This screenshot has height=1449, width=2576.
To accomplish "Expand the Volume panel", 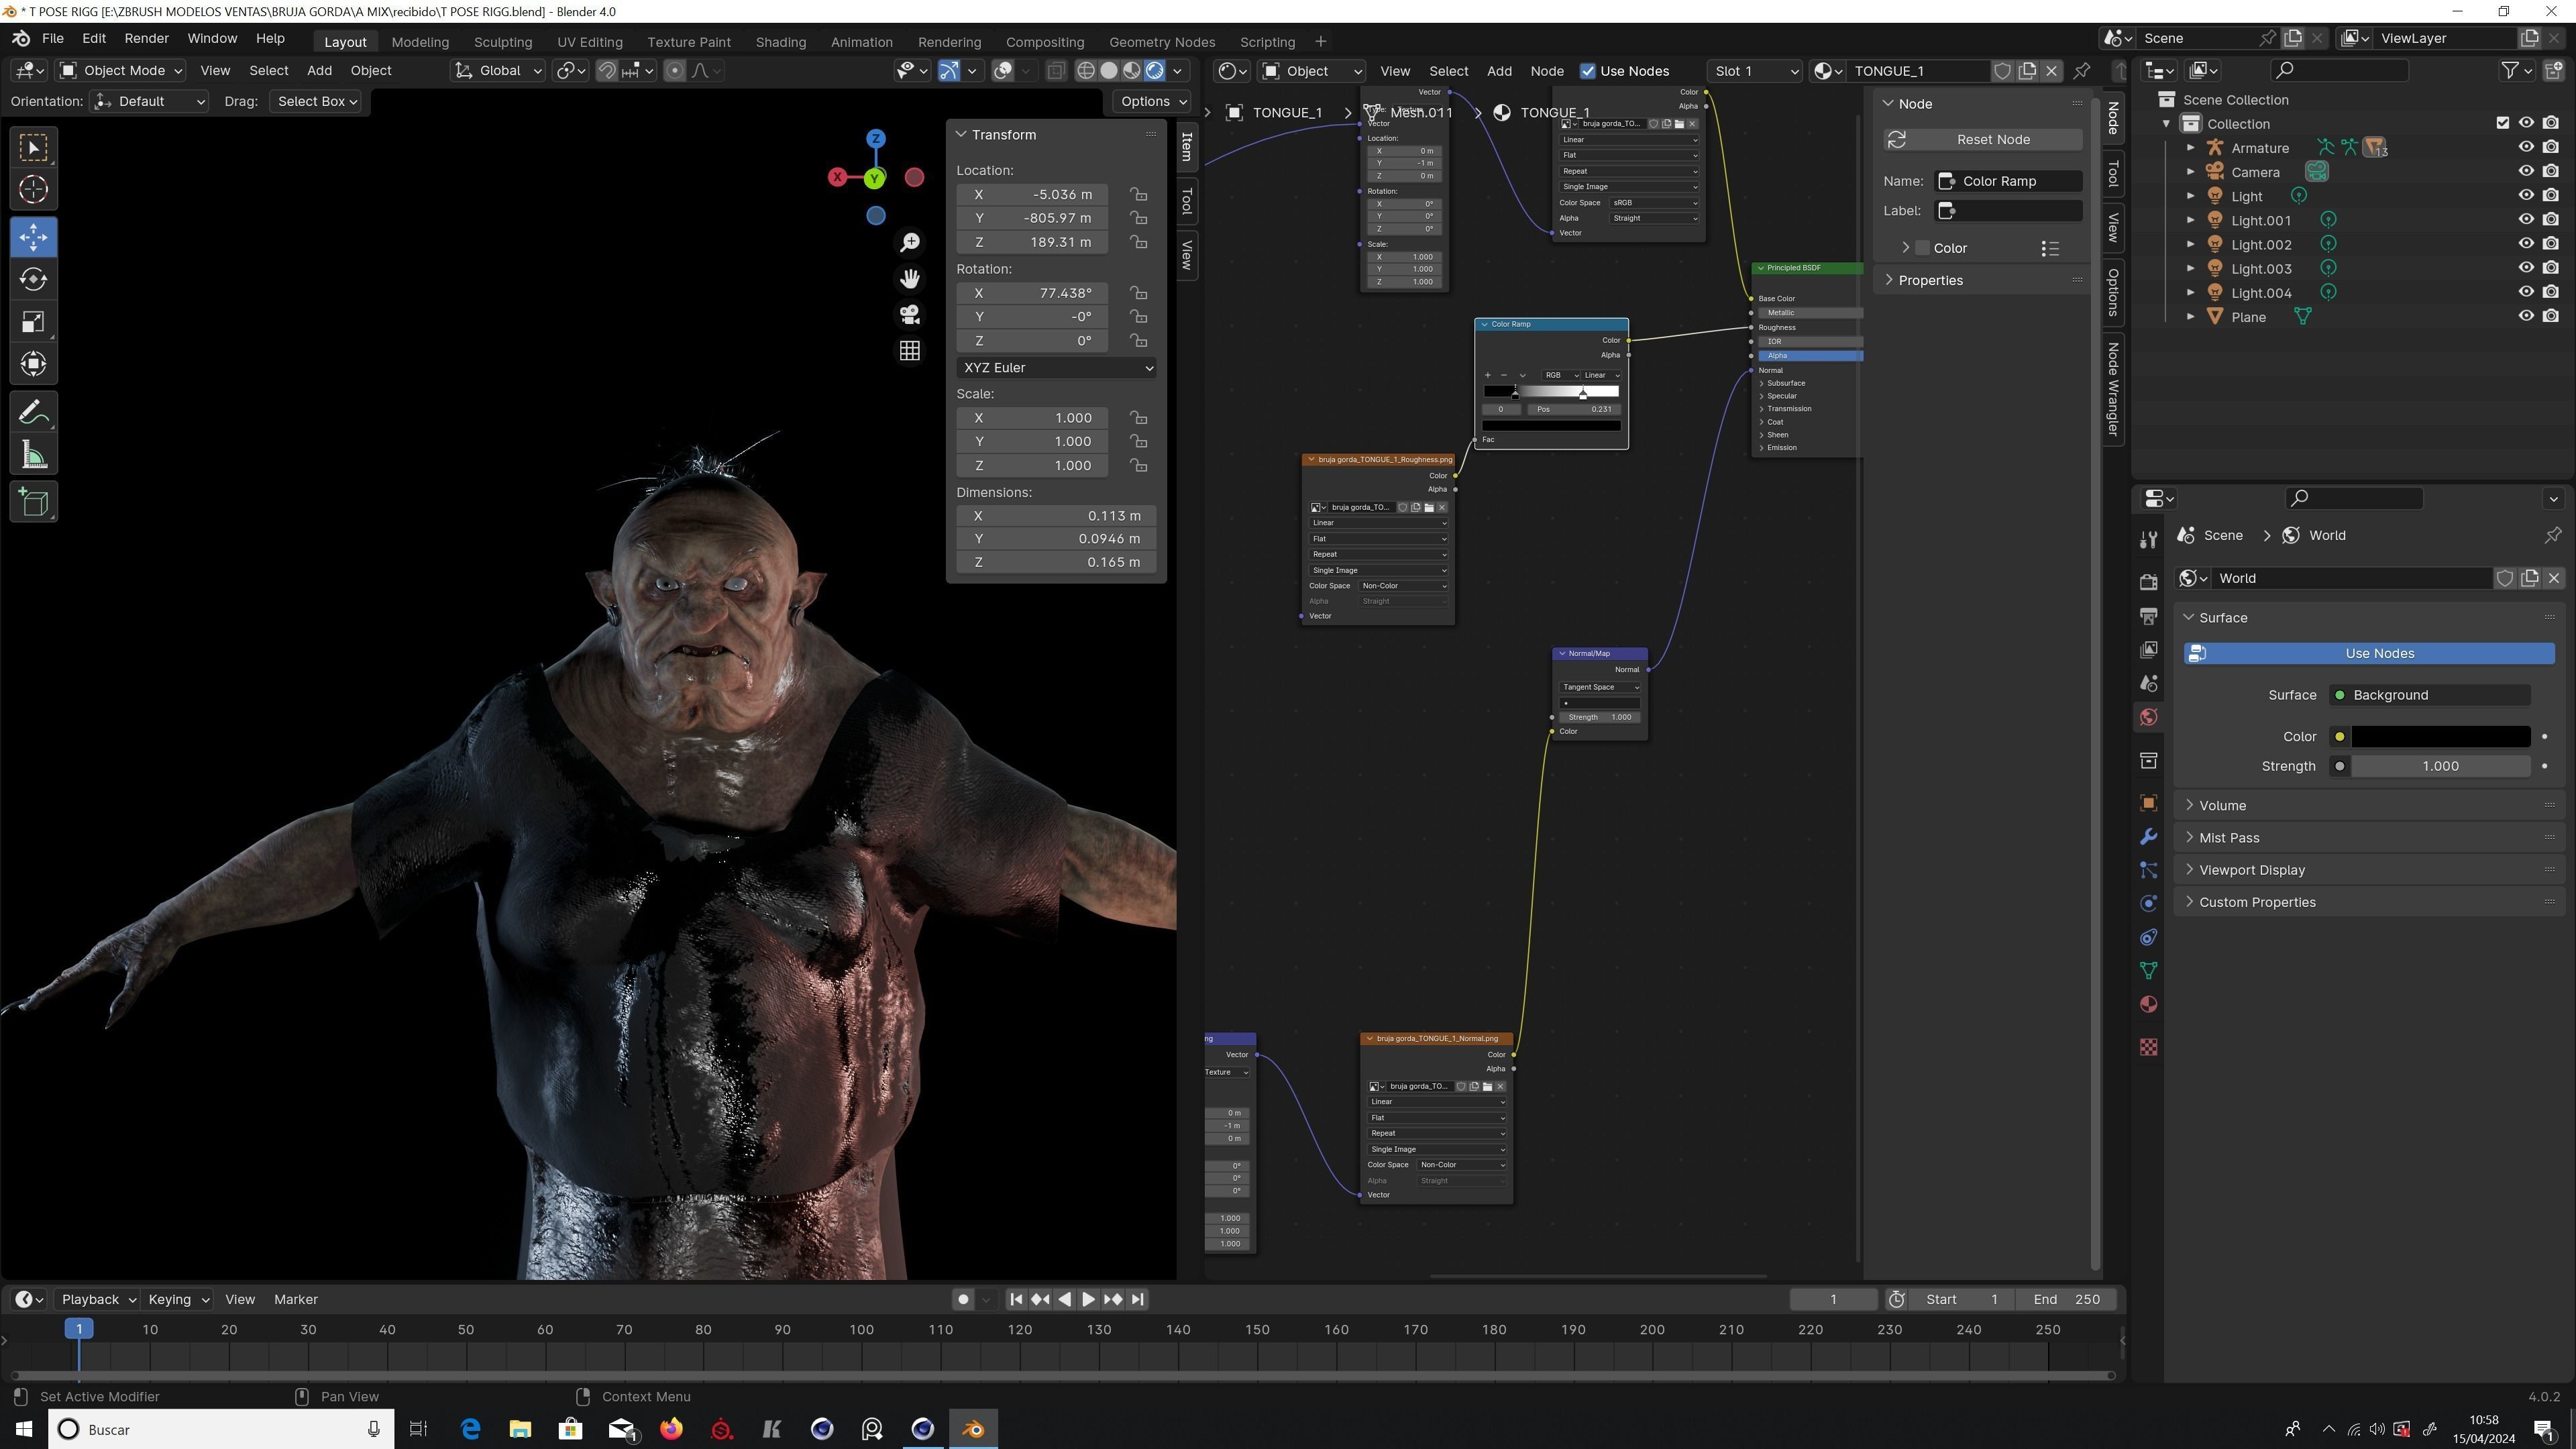I will point(2222,805).
